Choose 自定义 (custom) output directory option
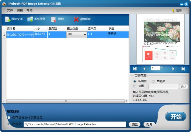Screen dimensions: 191x132 tap(9, 124)
